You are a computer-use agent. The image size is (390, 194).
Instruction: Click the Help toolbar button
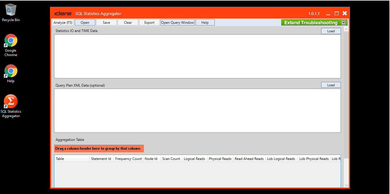[205, 23]
